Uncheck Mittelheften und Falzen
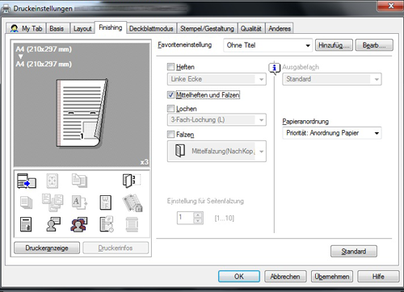This screenshot has width=404, height=292. pyautogui.click(x=170, y=94)
